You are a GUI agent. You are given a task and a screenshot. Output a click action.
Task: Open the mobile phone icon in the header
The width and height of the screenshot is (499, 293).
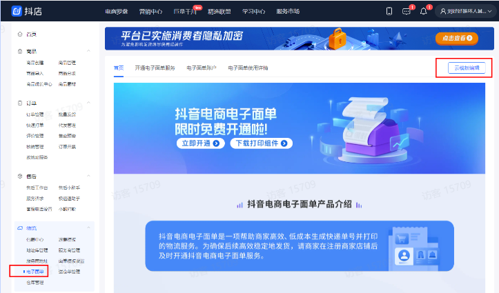click(x=389, y=11)
